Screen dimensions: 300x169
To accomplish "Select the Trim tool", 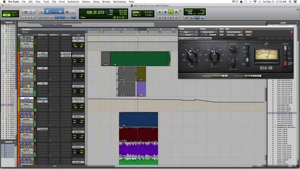I will [47, 12].
